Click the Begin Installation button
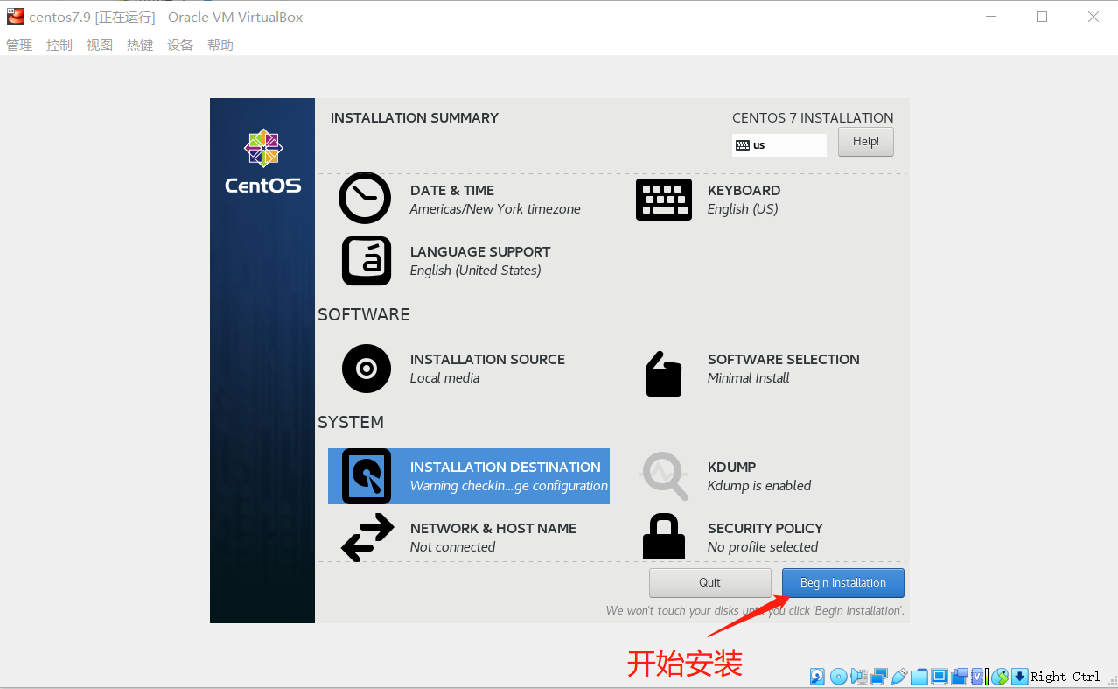The width and height of the screenshot is (1118, 689). tap(843, 583)
